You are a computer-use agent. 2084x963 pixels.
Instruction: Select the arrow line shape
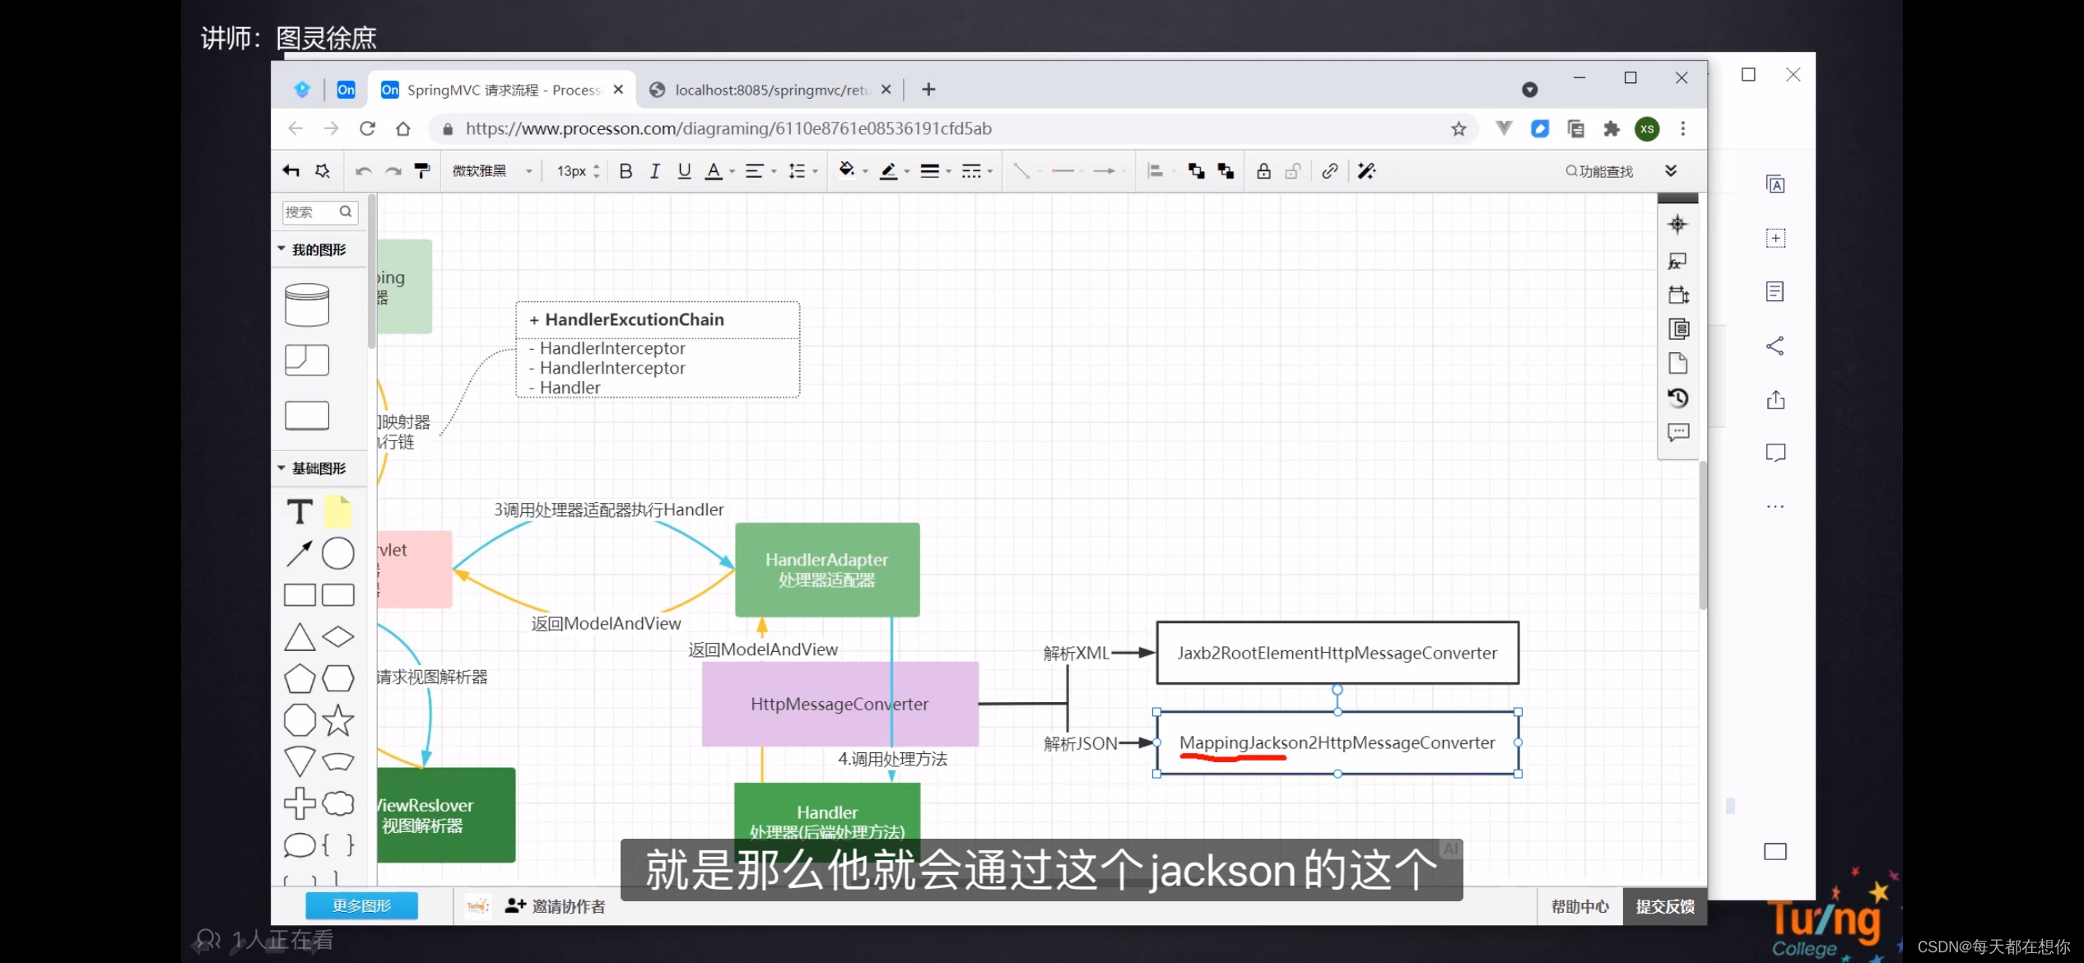click(300, 553)
